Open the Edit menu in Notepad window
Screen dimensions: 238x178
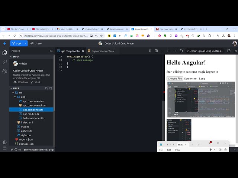(169, 150)
